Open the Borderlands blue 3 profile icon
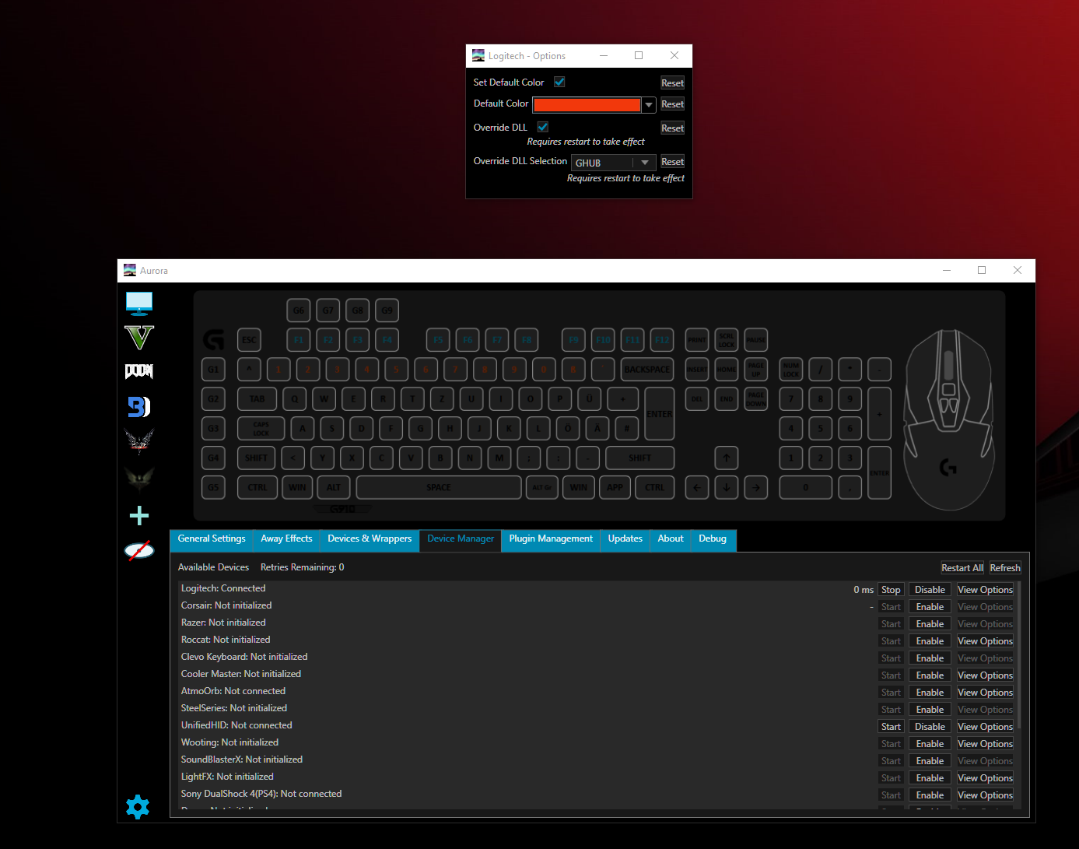This screenshot has height=849, width=1079. (139, 406)
